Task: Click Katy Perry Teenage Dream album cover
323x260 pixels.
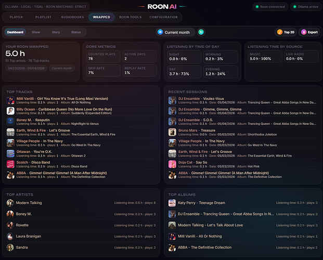Action: 172,203
